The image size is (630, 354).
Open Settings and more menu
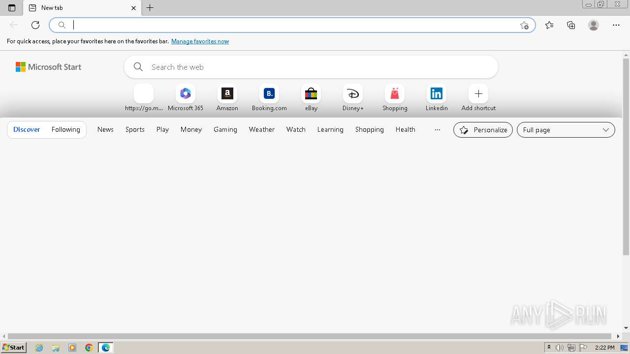click(616, 25)
